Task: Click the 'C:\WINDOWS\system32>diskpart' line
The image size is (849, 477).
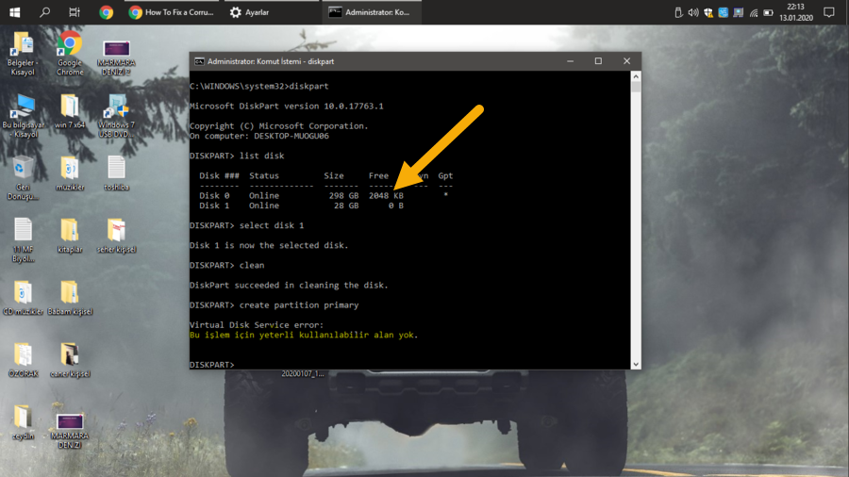Action: pos(259,86)
